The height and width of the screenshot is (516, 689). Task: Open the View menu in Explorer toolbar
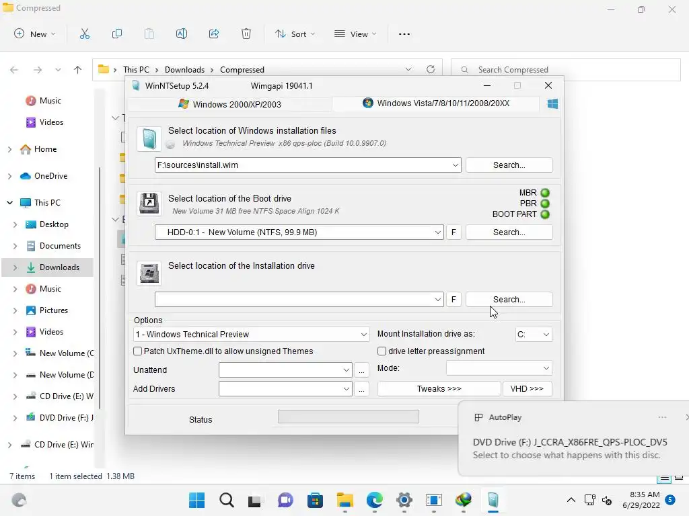[355, 34]
